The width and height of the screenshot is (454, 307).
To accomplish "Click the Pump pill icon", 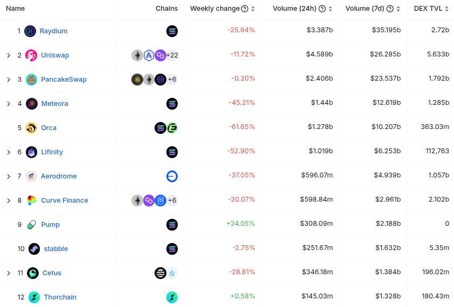I will (x=31, y=225).
